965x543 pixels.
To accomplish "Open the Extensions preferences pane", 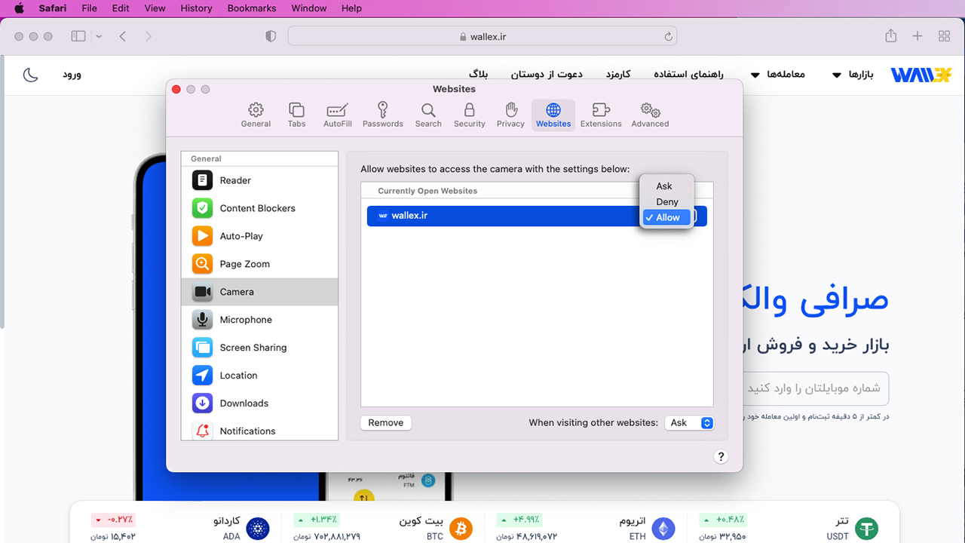I will (x=601, y=115).
